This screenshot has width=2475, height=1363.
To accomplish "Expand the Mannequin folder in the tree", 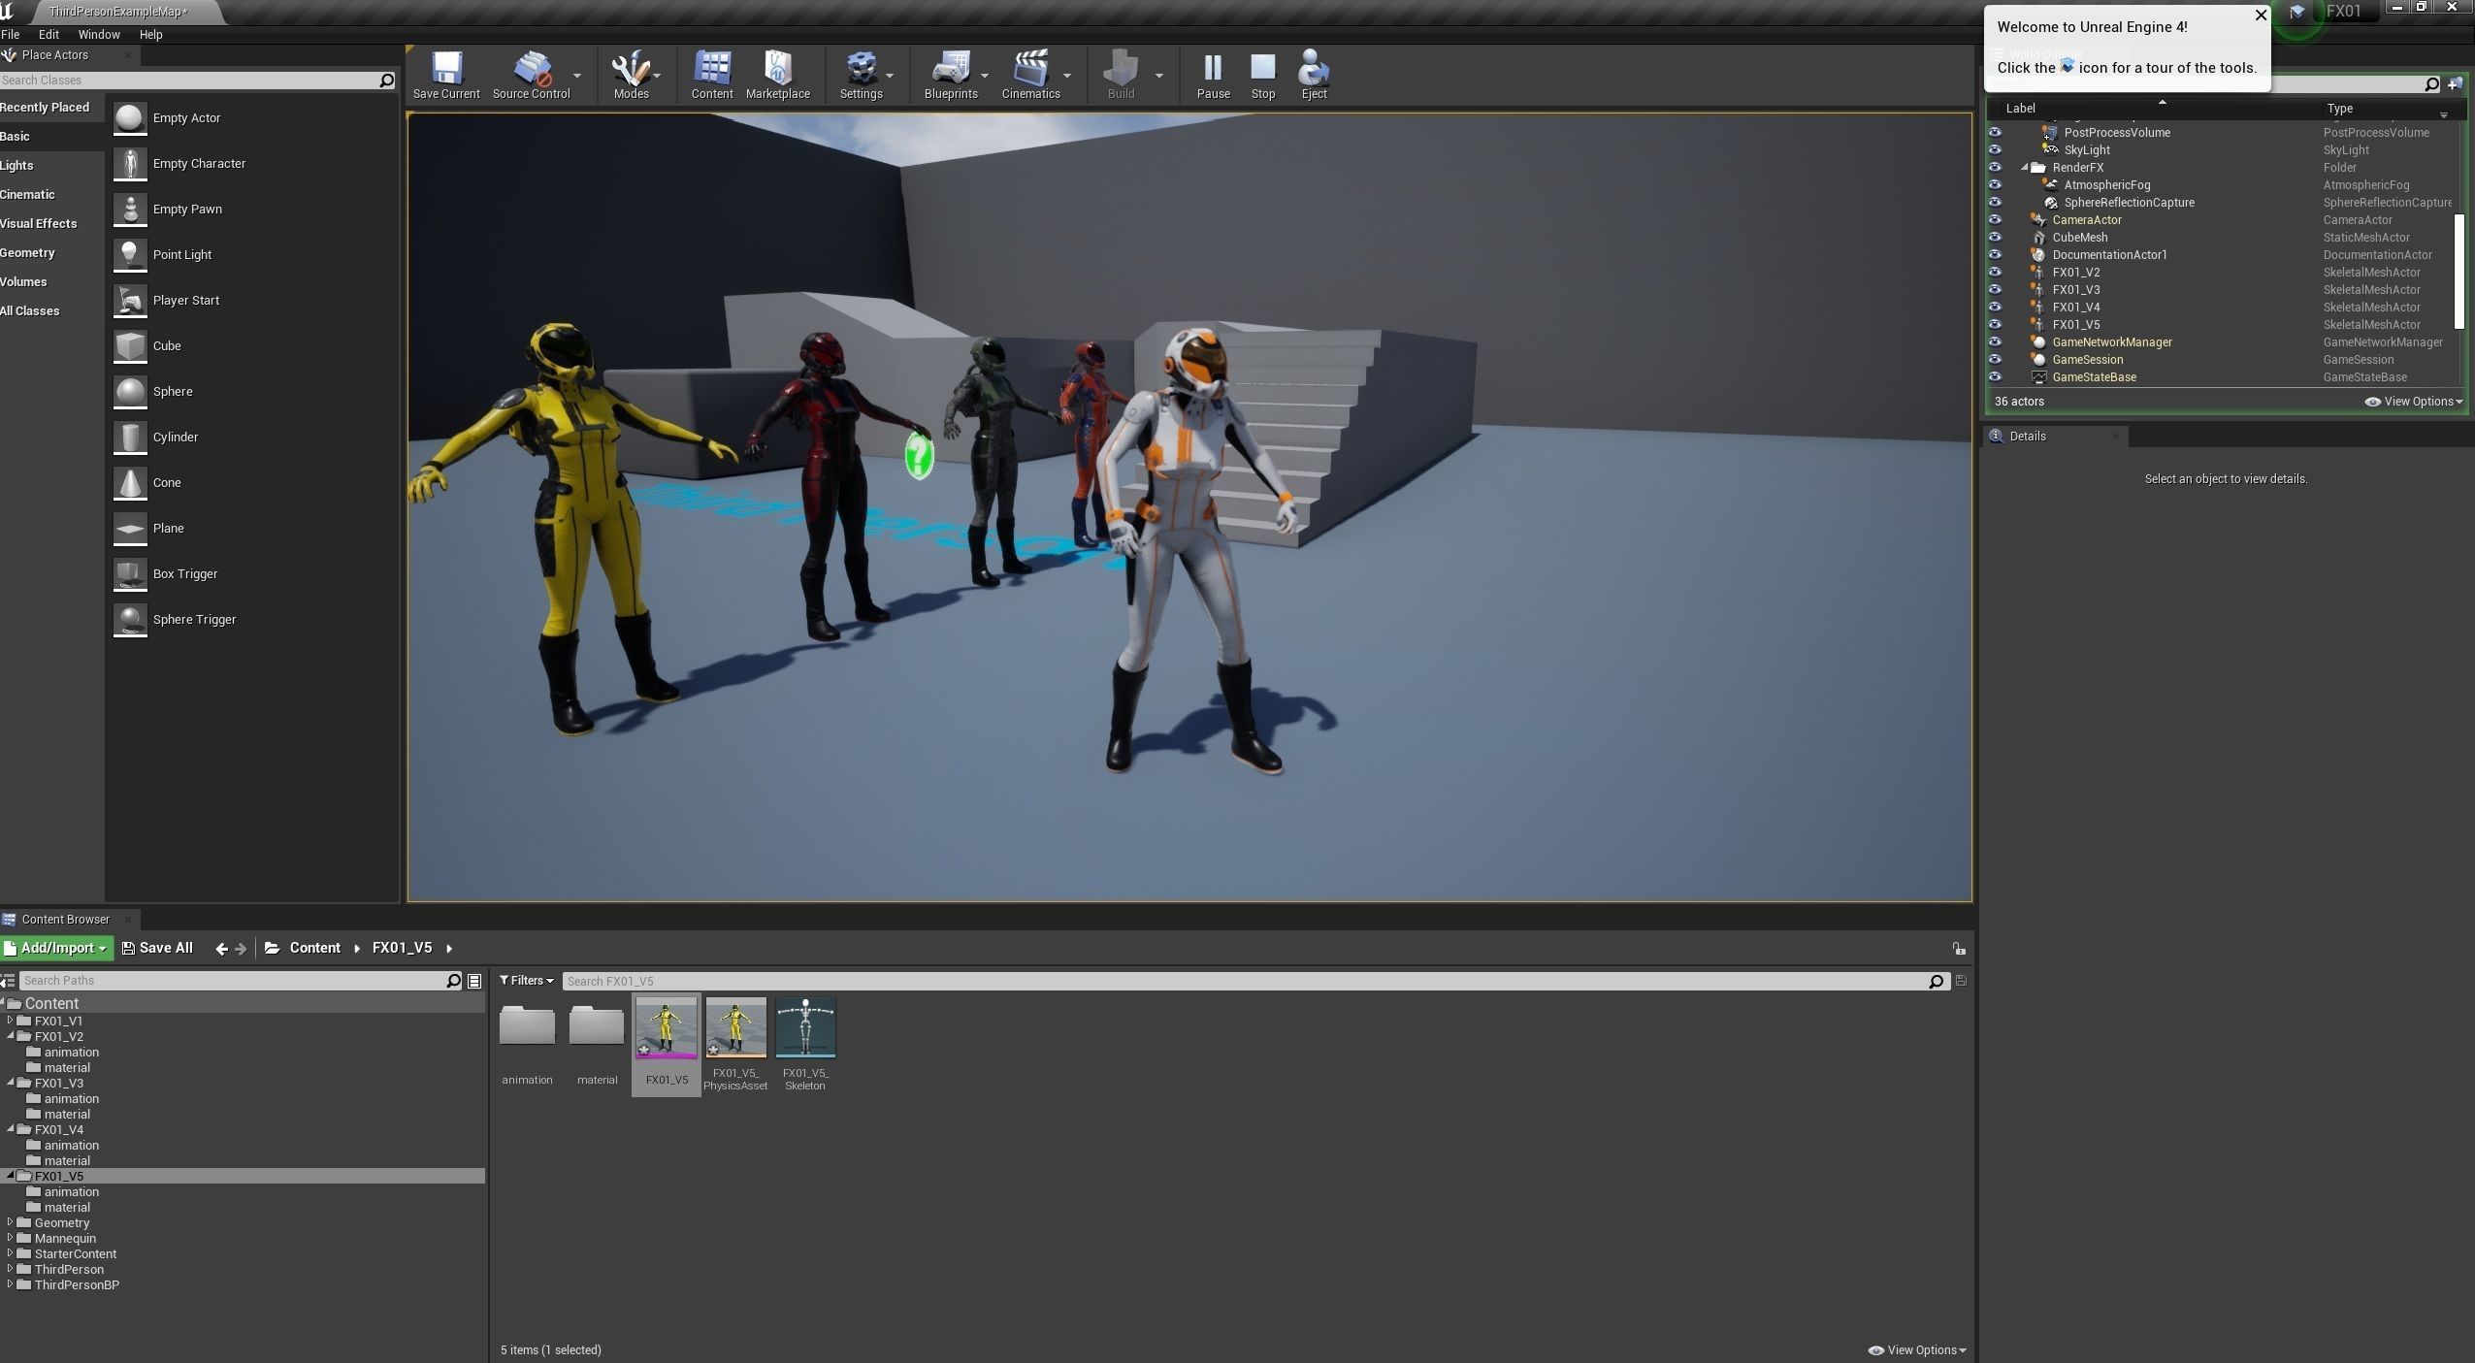I will (x=11, y=1238).
